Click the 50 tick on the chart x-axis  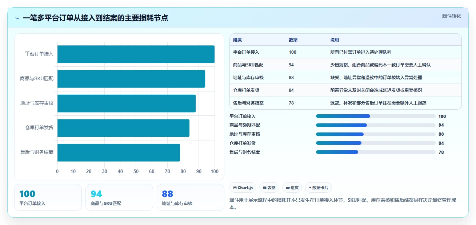click(x=136, y=171)
